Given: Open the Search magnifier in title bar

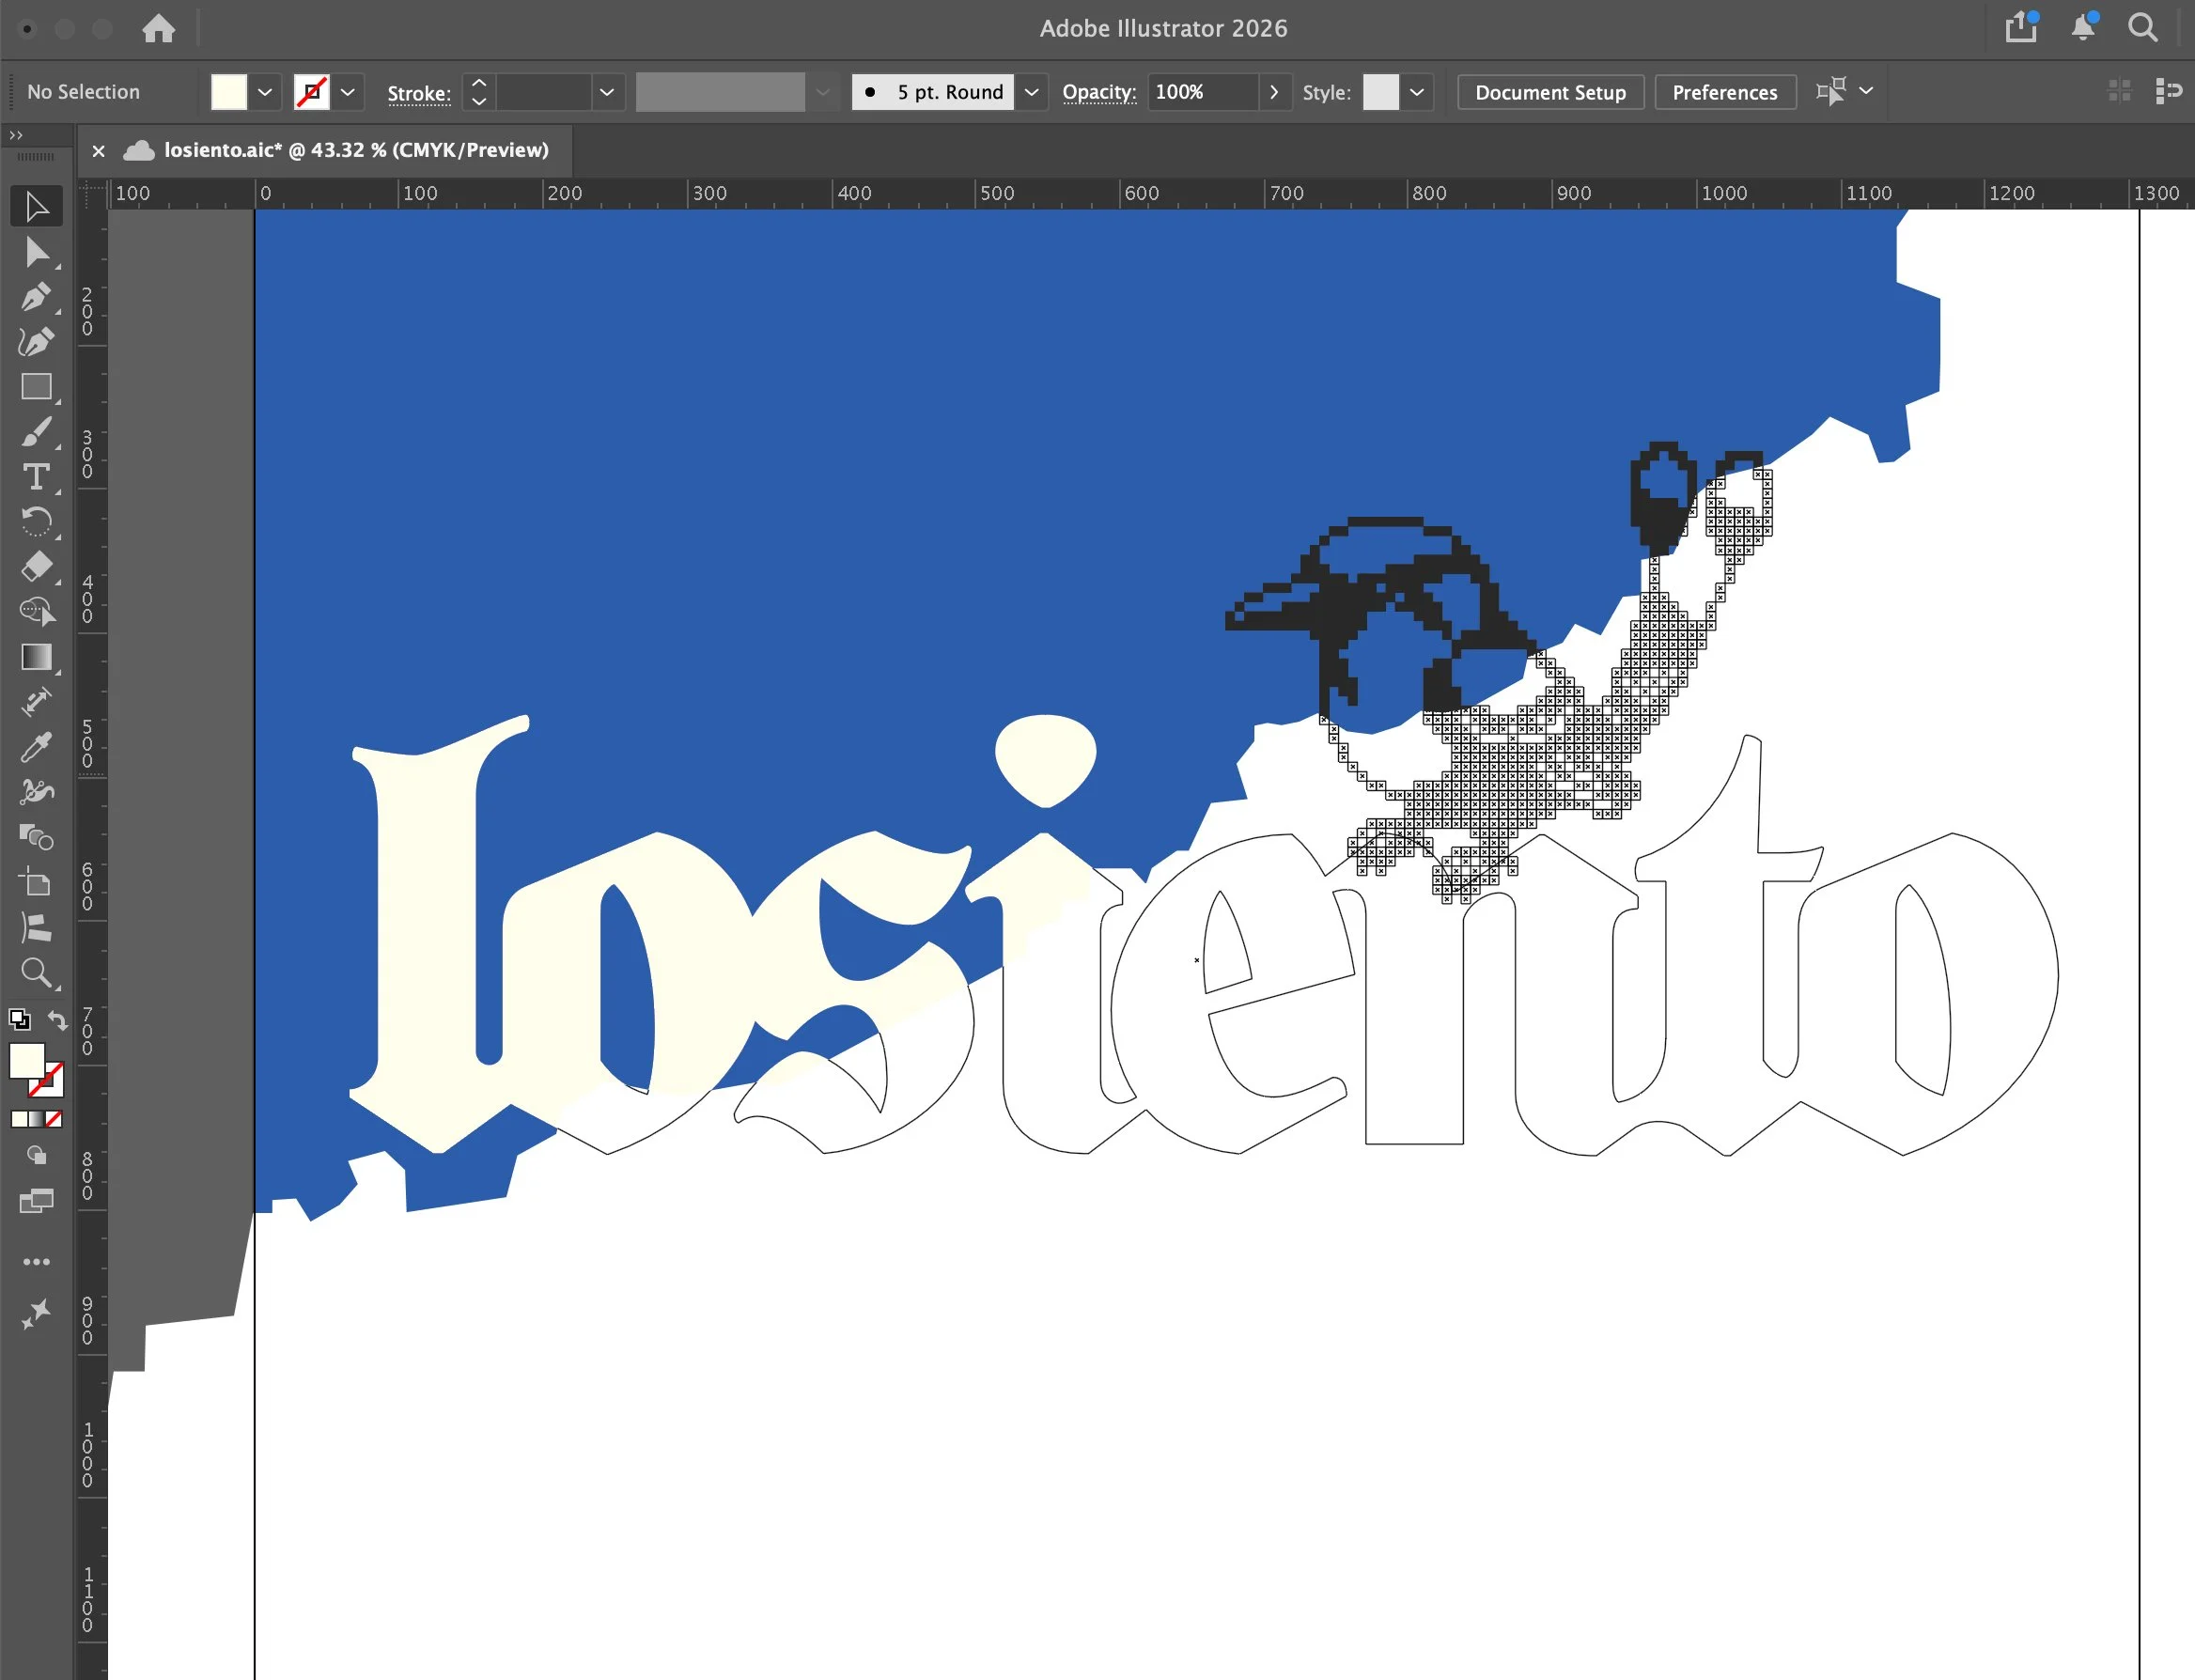Looking at the screenshot, I should tap(2143, 27).
